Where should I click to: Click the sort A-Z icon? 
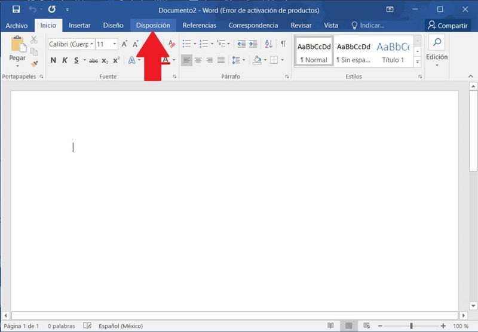268,44
